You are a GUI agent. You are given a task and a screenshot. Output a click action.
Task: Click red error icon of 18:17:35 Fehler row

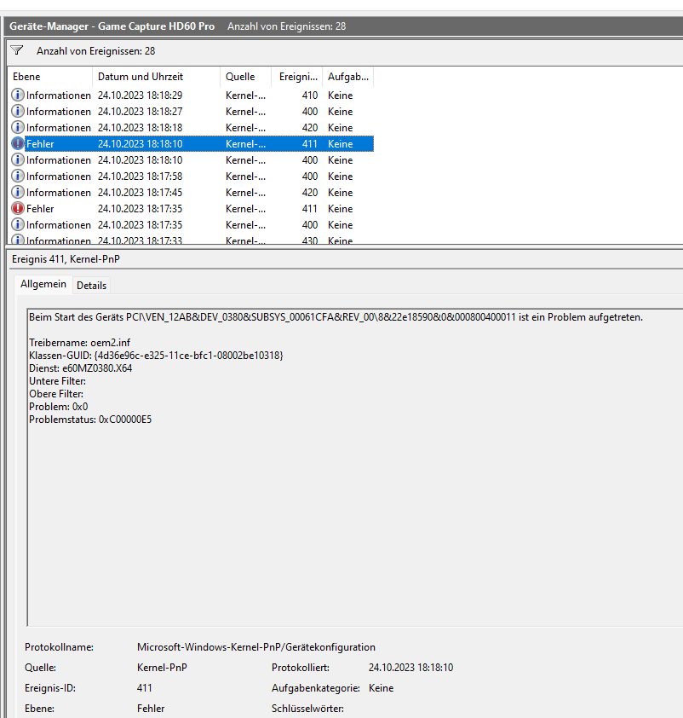point(17,208)
